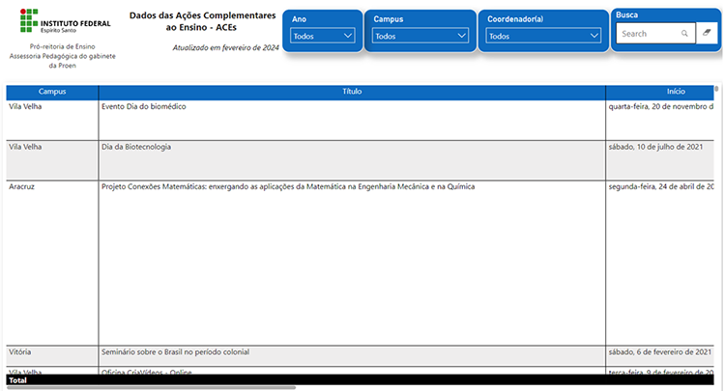The height and width of the screenshot is (391, 725).
Task: Click the 'Pró-reitoria de Ensino' text
Action: coord(63,46)
